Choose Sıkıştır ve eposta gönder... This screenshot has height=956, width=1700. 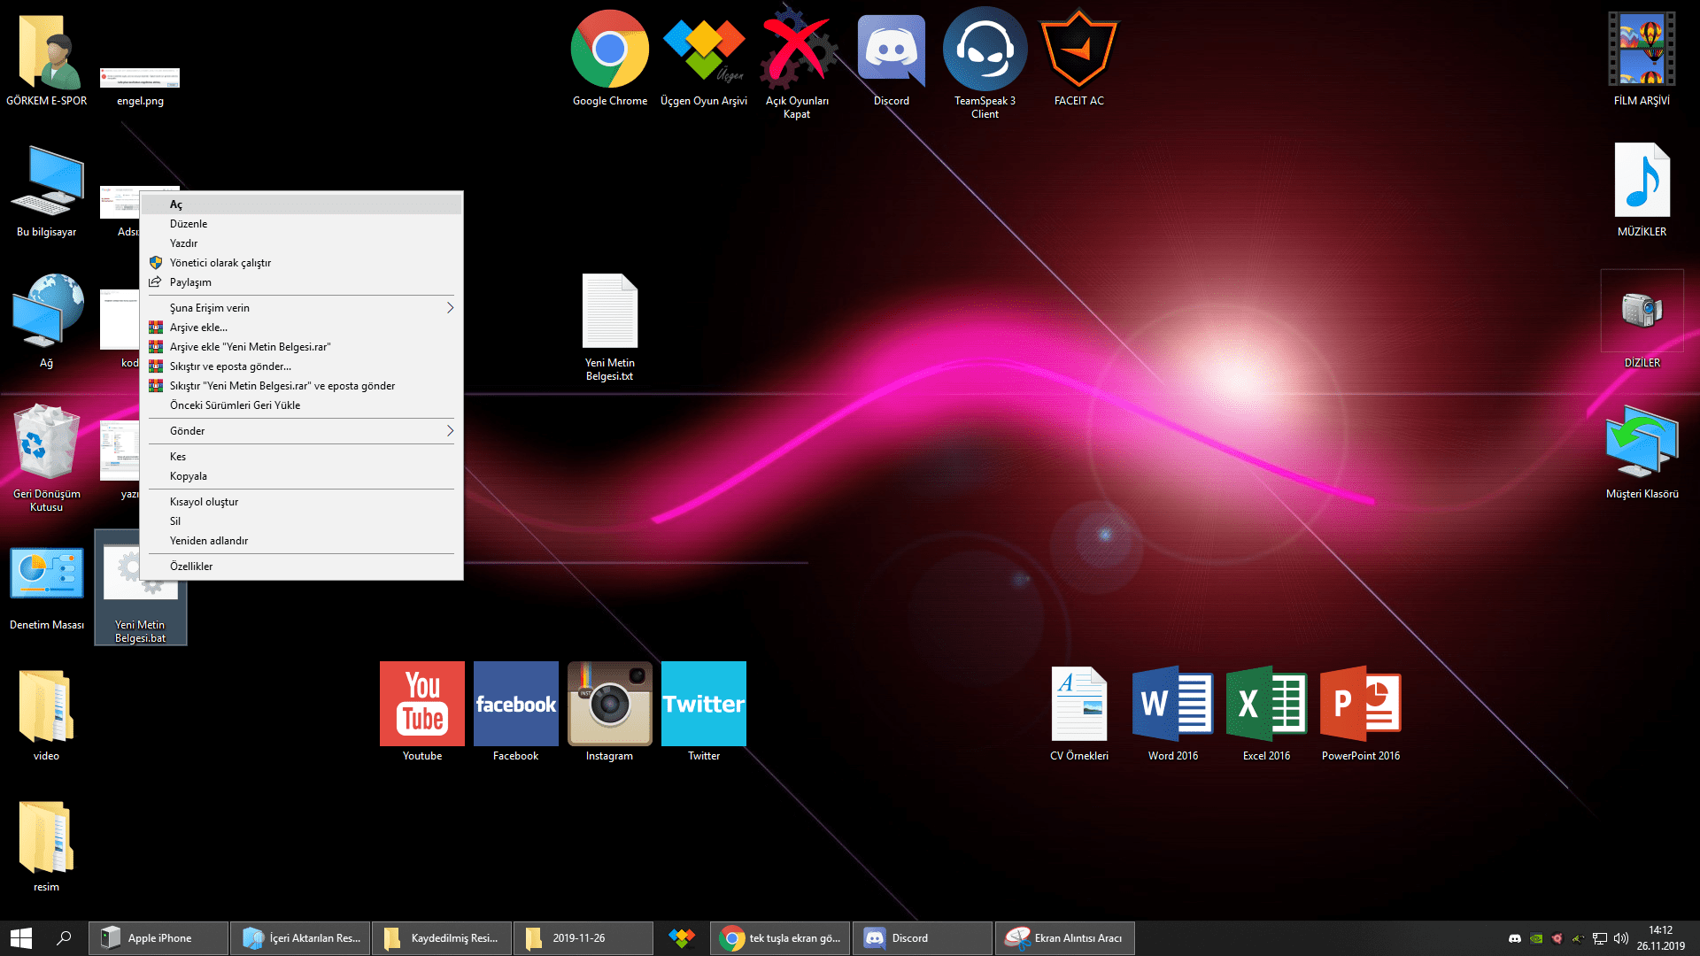pyautogui.click(x=301, y=366)
